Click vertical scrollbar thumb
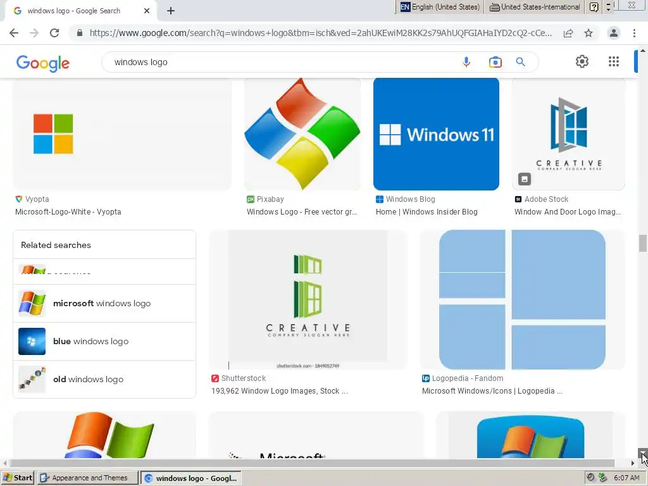 [x=643, y=243]
